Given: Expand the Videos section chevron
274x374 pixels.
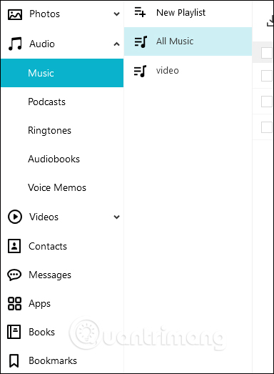Looking at the screenshot, I should pos(116,217).
